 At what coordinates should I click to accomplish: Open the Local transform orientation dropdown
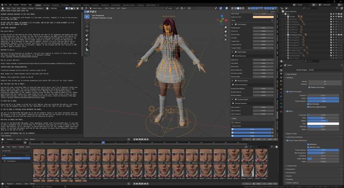170,8
